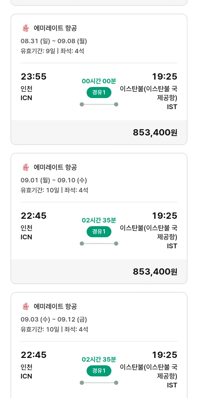Tap 경유1 badge on 09.01 flight
198x398 pixels.
click(99, 232)
